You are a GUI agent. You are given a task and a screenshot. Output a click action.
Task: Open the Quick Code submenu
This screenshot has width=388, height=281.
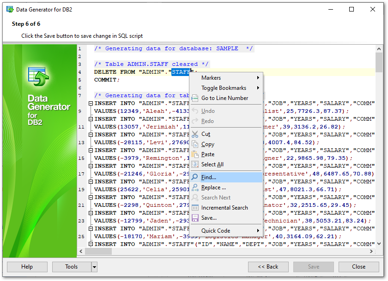coord(226,231)
